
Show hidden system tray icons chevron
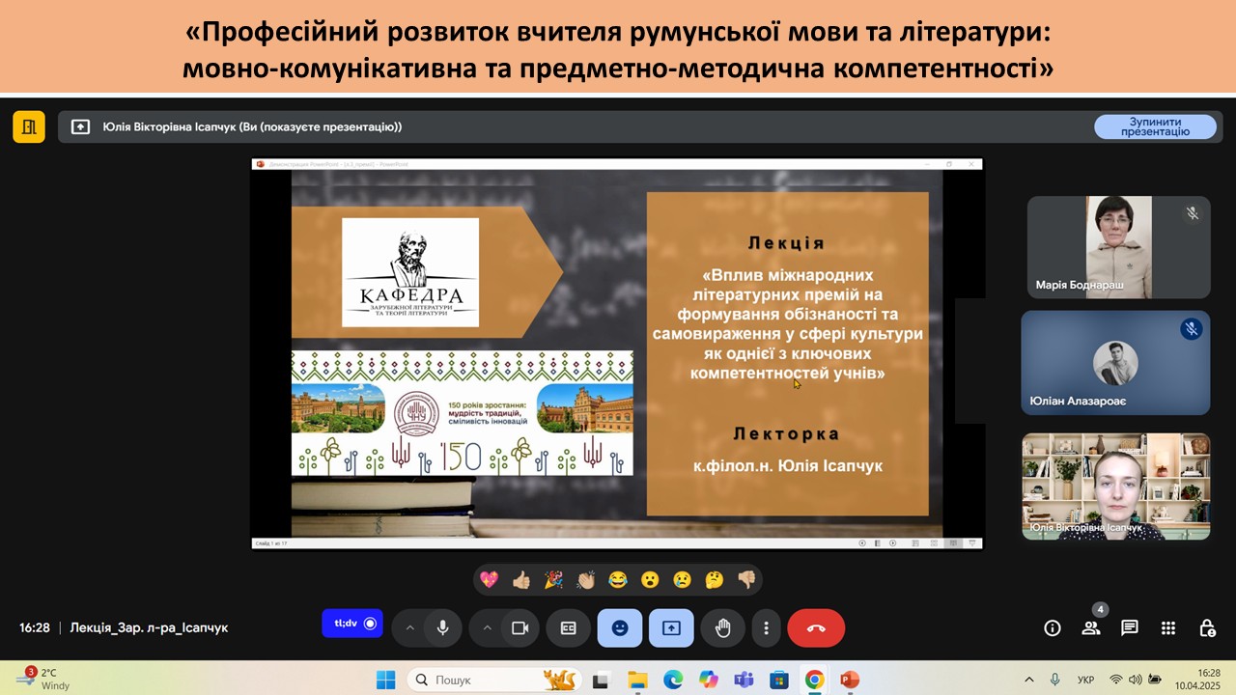point(1029,680)
